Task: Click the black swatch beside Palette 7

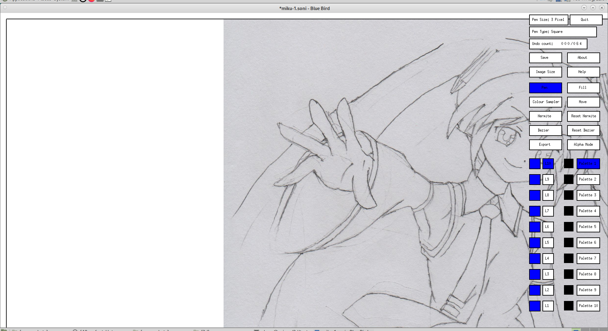Action: (569, 259)
